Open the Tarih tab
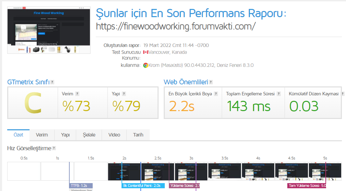346x191 pixels. [138, 135]
